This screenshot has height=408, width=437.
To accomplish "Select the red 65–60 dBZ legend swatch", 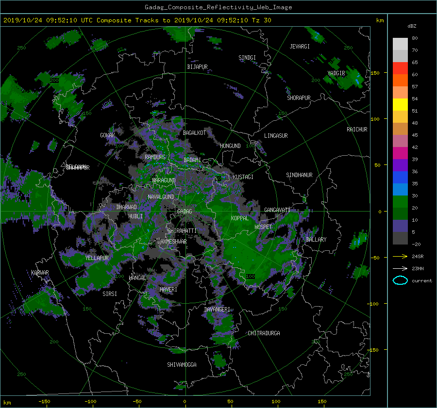I will (400, 68).
